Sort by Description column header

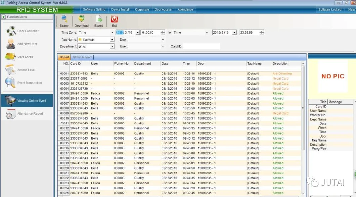pyautogui.click(x=286, y=64)
